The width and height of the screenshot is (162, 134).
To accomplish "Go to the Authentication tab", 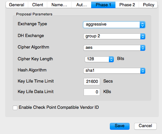I will (81, 5).
